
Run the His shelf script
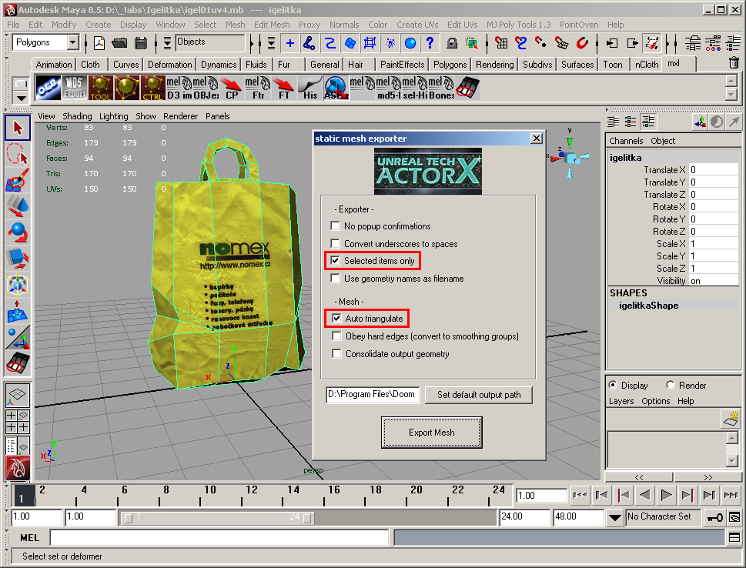309,88
